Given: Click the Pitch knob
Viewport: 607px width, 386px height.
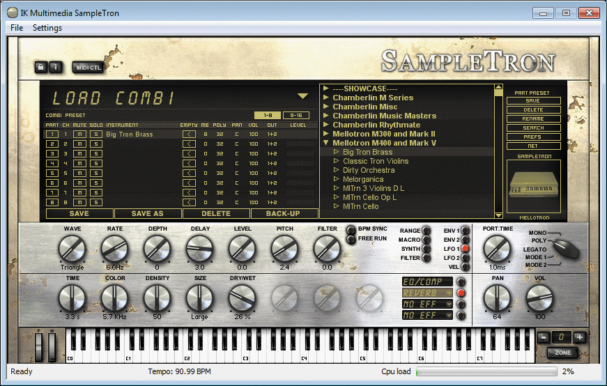Looking at the screenshot, I should (284, 249).
